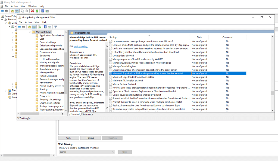Collapse the Microsoft Edge tree node
Image resolution: width=278 pixels, height=161 pixels.
(30, 32)
